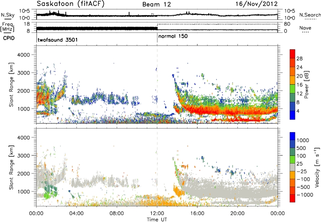Click the "18" frequency axis tick label
Viewport: 321px width, 222px height.
(27, 24)
